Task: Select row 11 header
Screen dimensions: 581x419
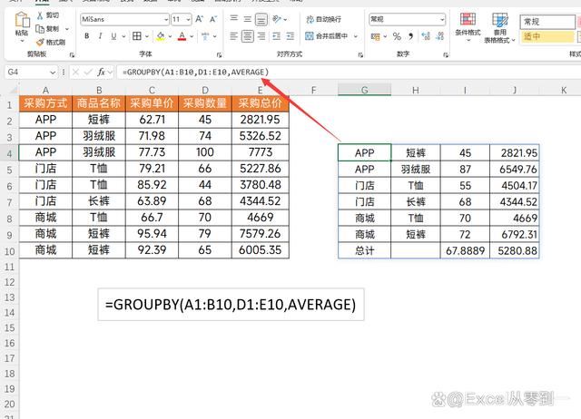Action: [9, 267]
